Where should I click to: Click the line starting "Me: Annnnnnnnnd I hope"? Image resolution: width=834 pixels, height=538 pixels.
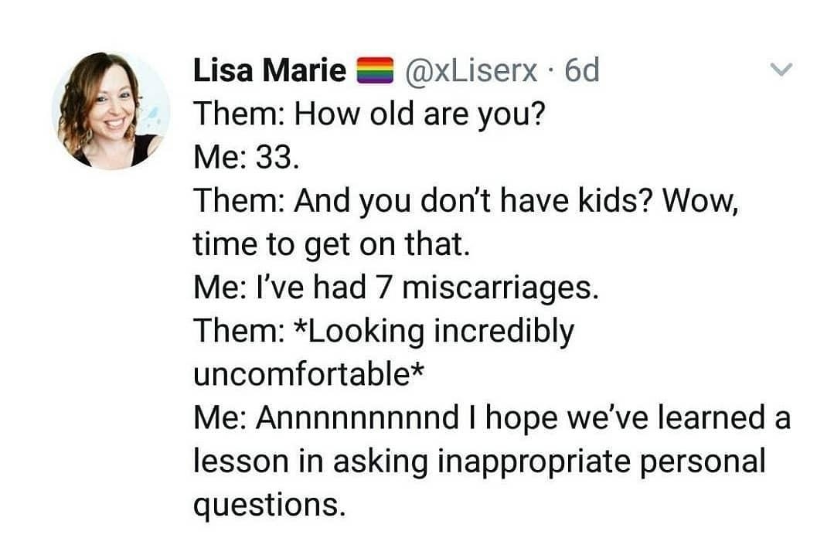tap(492, 418)
